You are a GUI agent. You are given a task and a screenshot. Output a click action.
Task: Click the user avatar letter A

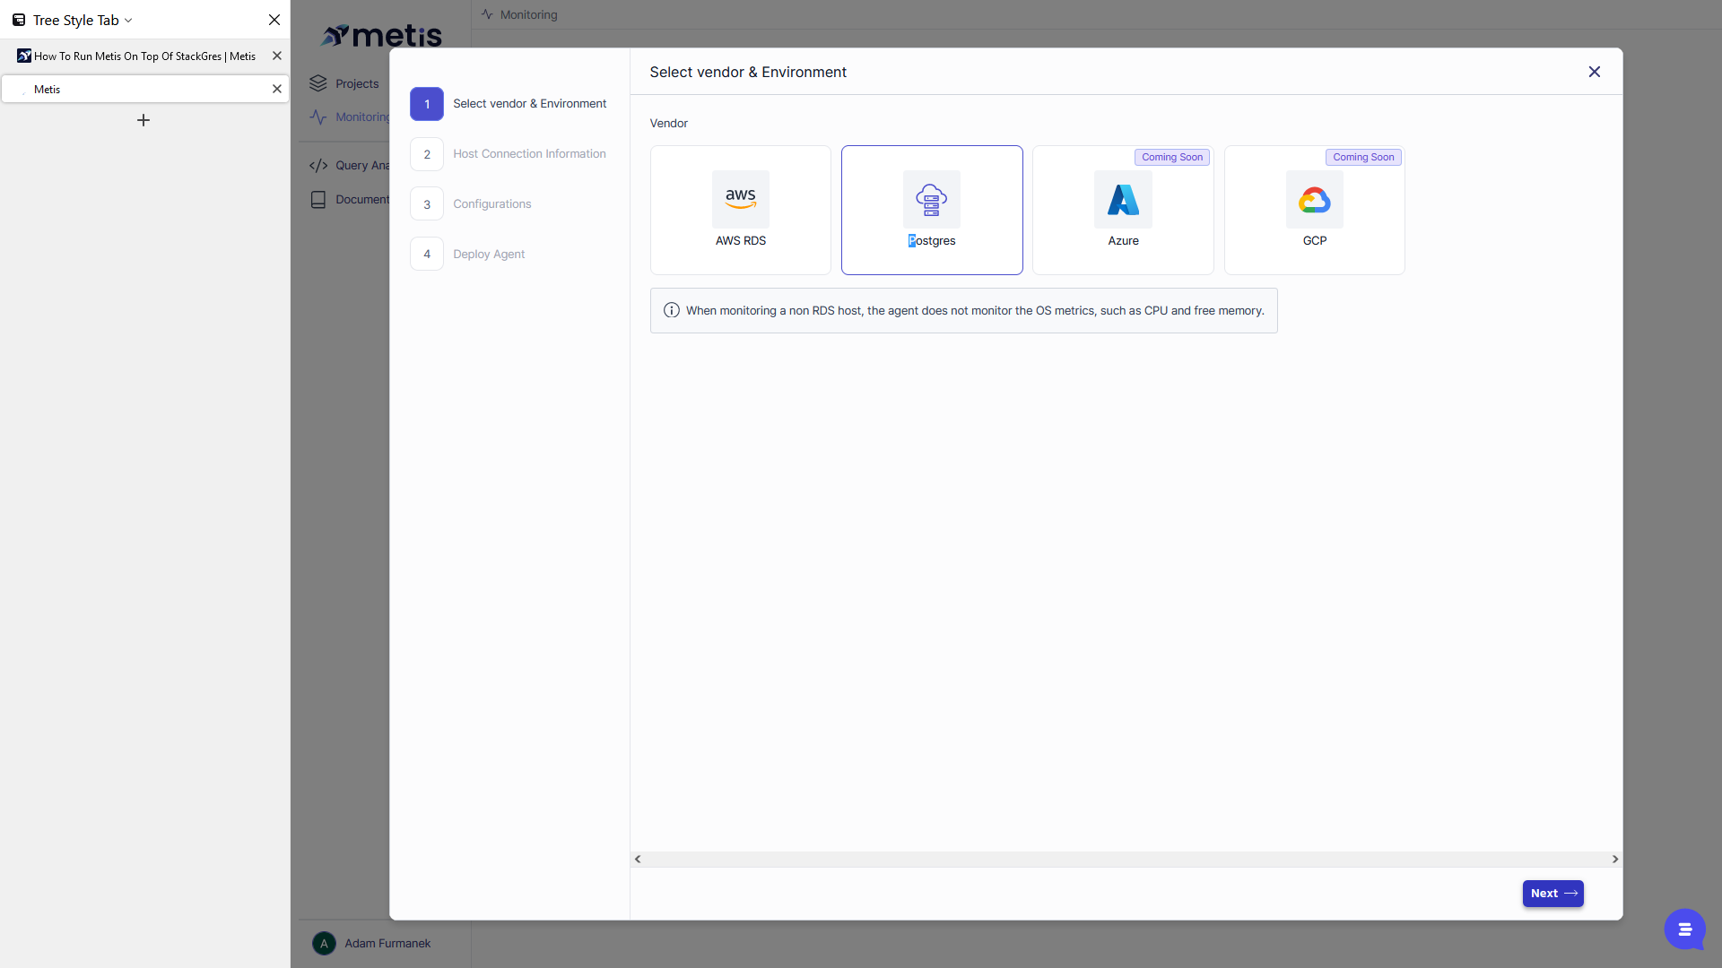(324, 943)
